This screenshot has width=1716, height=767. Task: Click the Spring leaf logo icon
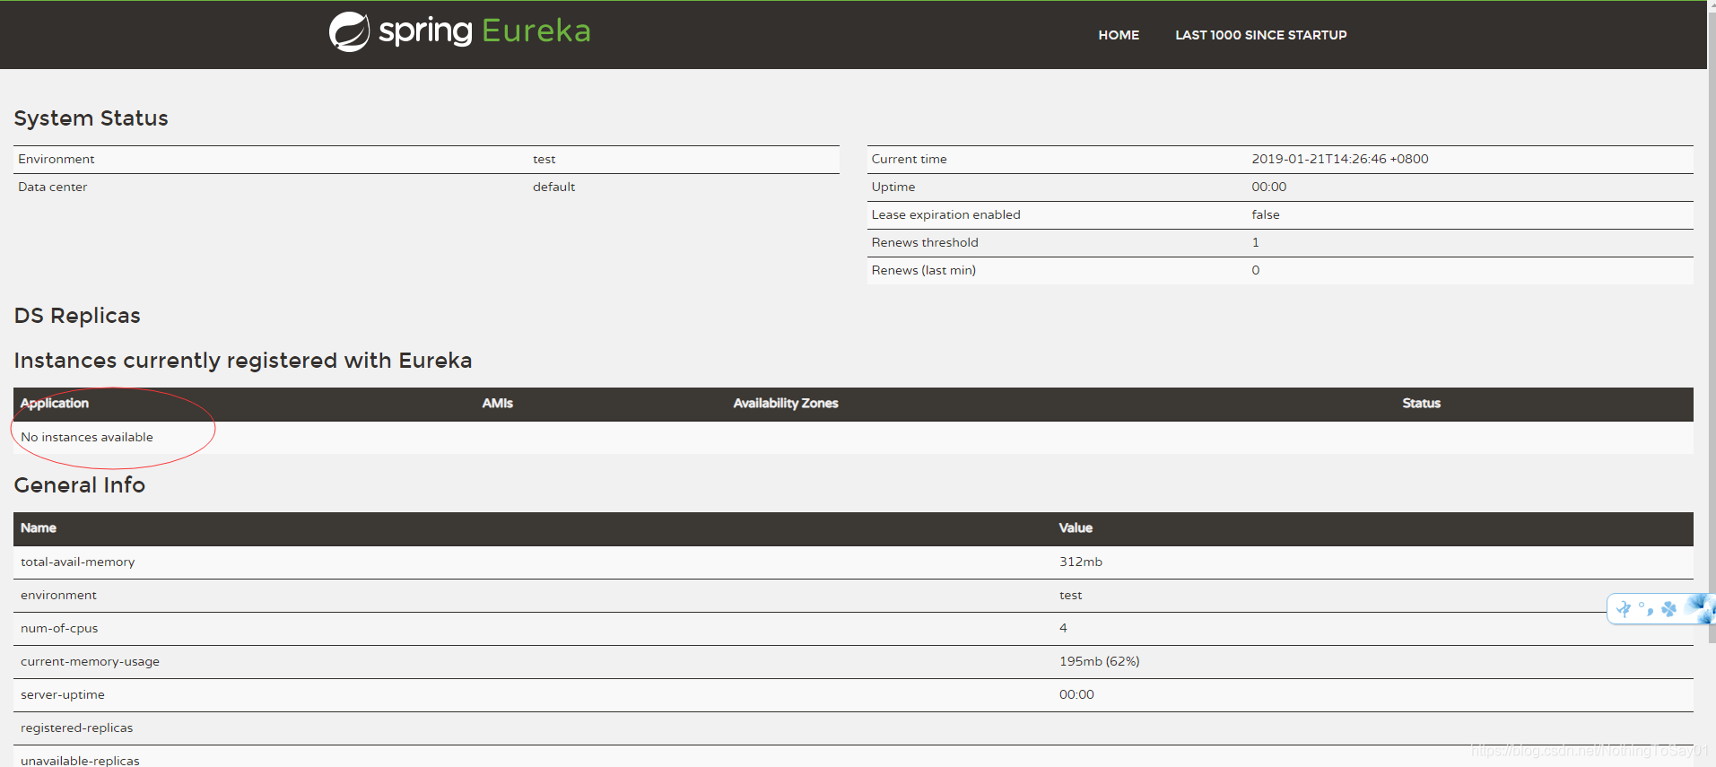pos(349,31)
